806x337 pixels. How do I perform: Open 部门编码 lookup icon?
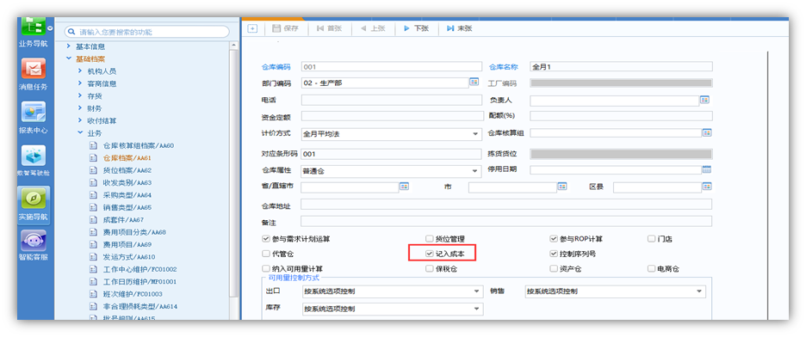(x=474, y=82)
